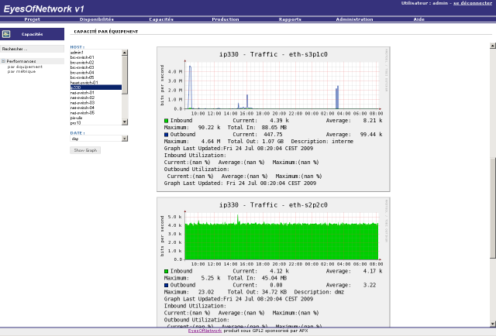Click the eth-s2p2c0 traffic graph image

point(274,262)
